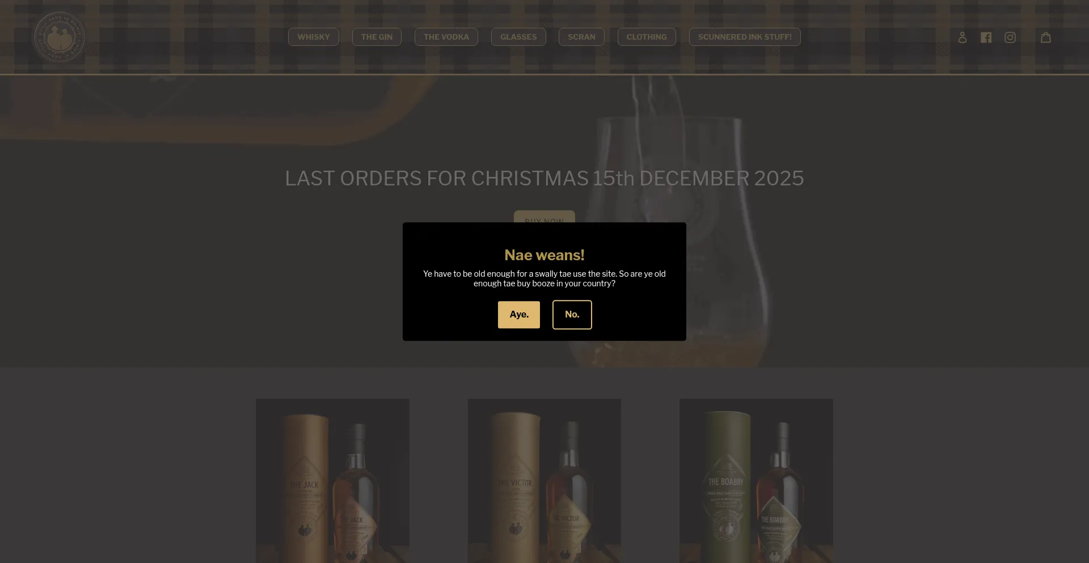This screenshot has width=1089, height=563.
Task: Go to The Gin menu
Action: click(x=377, y=37)
